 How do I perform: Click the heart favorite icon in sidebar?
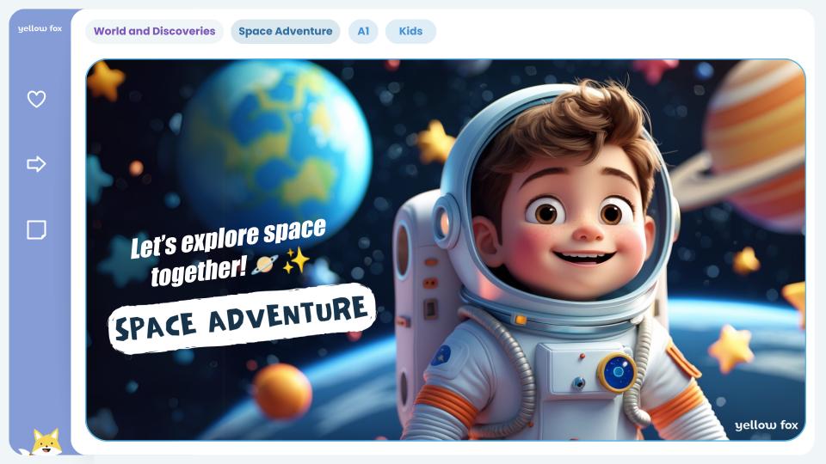tap(36, 99)
